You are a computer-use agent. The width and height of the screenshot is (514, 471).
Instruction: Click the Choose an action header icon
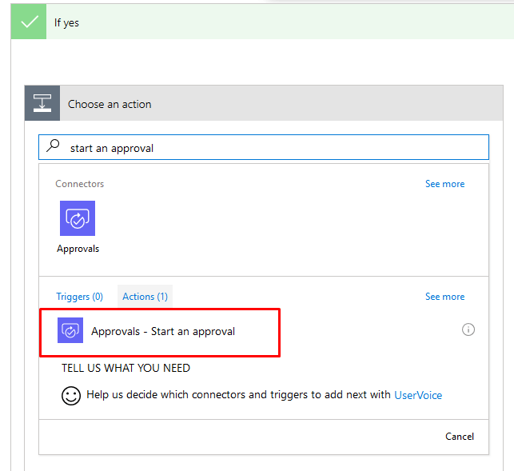pyautogui.click(x=42, y=103)
